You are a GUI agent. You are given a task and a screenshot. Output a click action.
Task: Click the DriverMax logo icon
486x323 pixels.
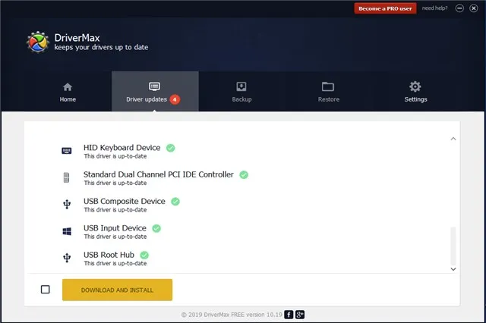38,42
